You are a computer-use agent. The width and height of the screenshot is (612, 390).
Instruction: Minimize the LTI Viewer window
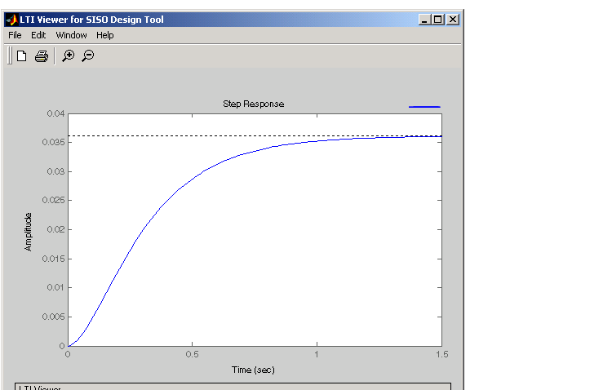pos(424,19)
